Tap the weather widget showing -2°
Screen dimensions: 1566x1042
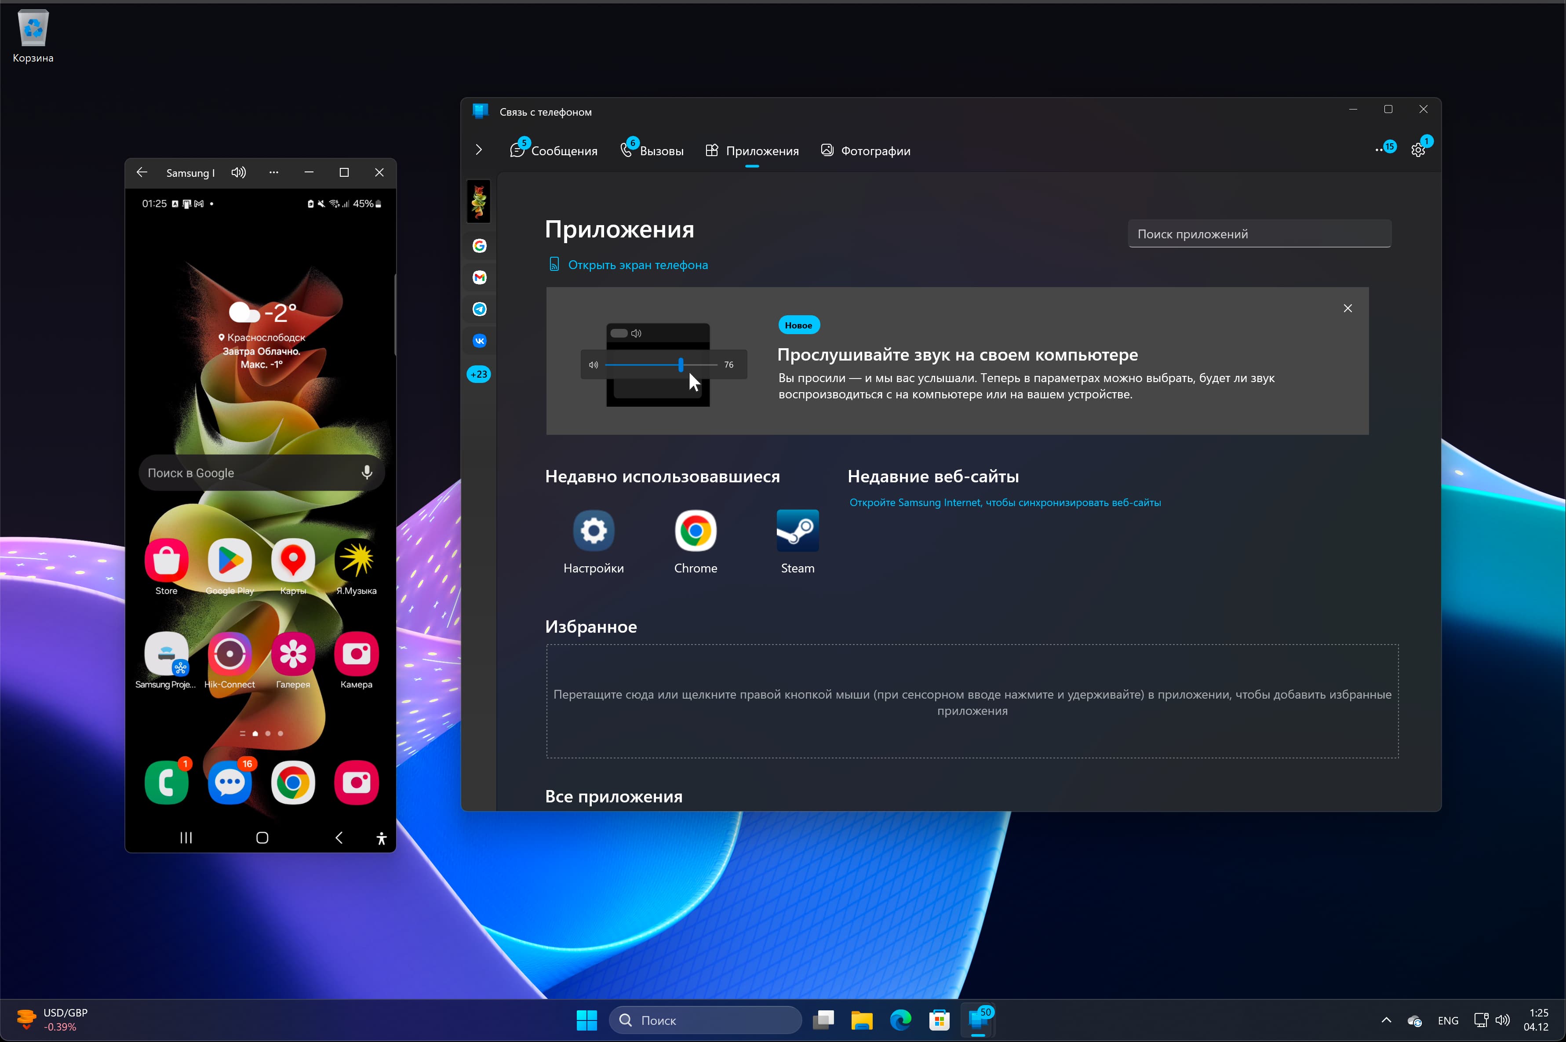coord(262,335)
